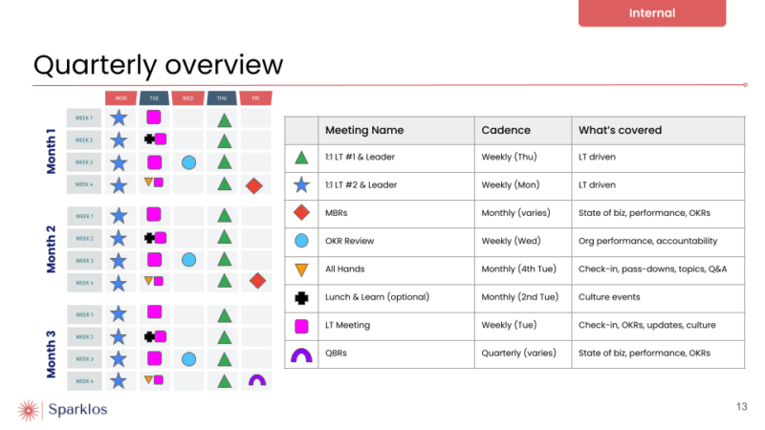Click the purple arch QBRs legend icon
The width and height of the screenshot is (765, 430).
301,355
